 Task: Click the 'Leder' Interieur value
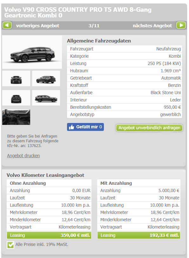click(175, 100)
